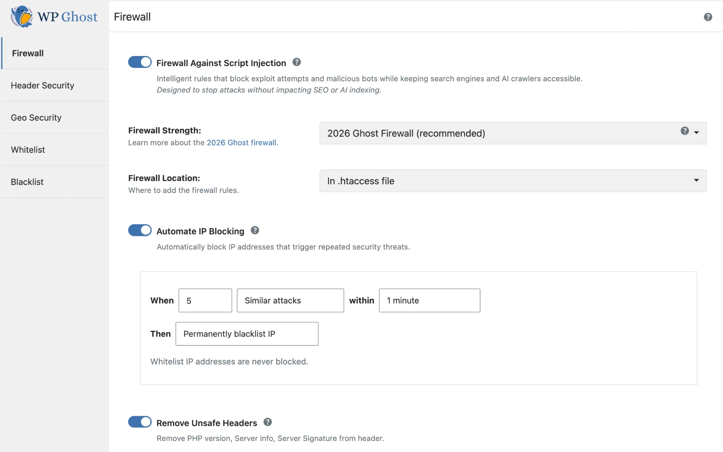Toggle Remove Unsafe Headers switch

pyautogui.click(x=140, y=422)
